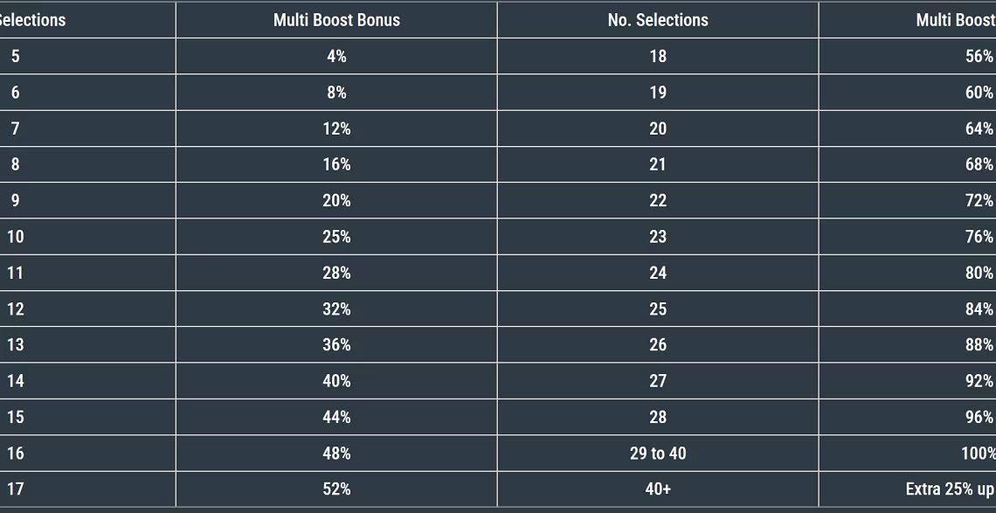Viewport: 996px width, 513px height.
Task: Click the Extra 25% up cell
Action: click(x=908, y=489)
